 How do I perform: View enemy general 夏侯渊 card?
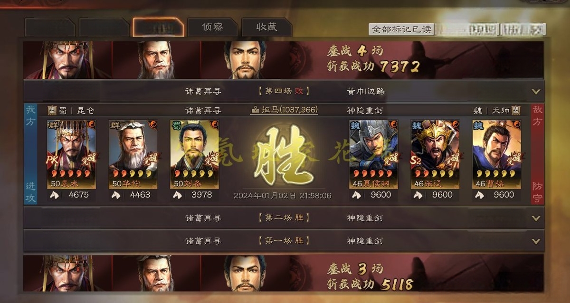374,154
